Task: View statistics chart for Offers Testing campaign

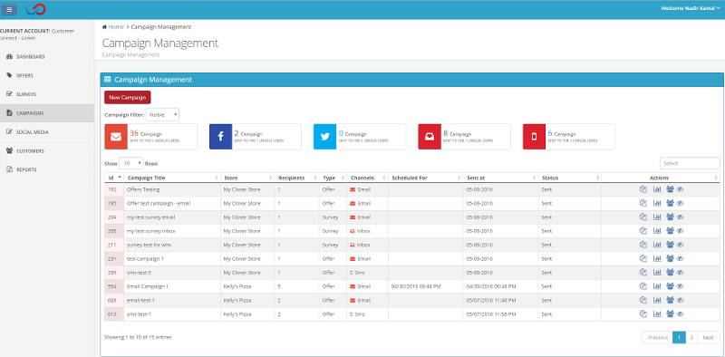Action: 656,189
